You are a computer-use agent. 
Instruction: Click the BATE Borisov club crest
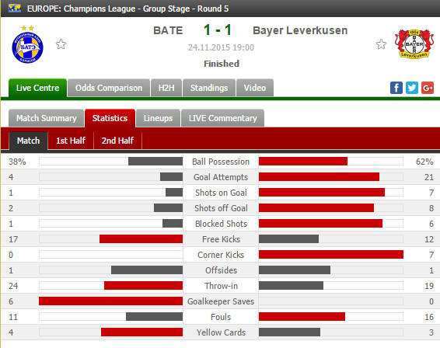click(27, 44)
